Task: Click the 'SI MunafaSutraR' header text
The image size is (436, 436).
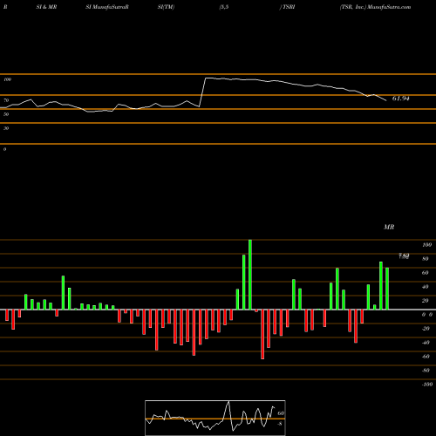Action: tap(107, 7)
